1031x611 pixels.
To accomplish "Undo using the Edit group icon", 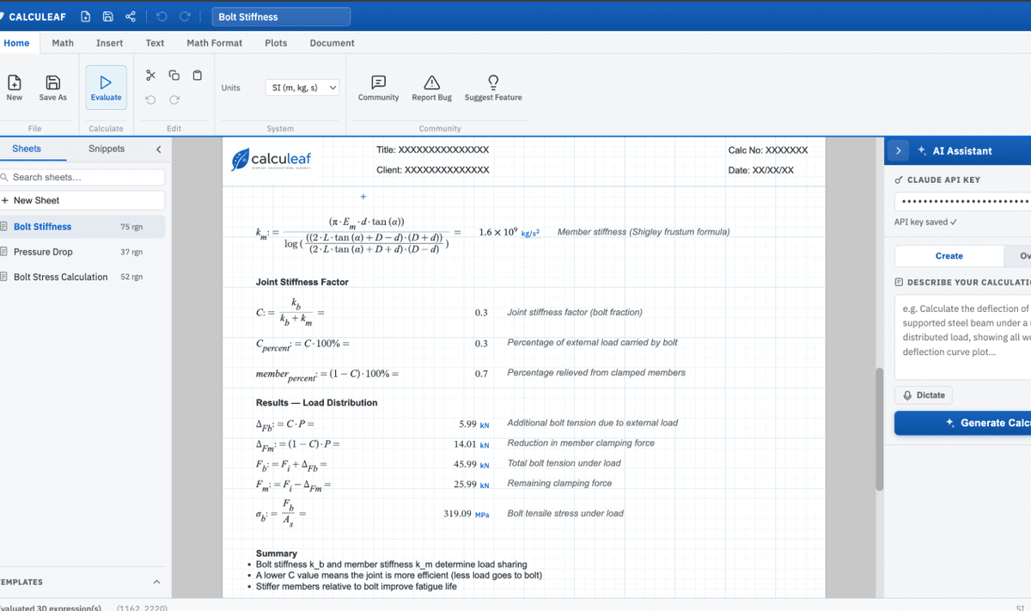I will (150, 100).
